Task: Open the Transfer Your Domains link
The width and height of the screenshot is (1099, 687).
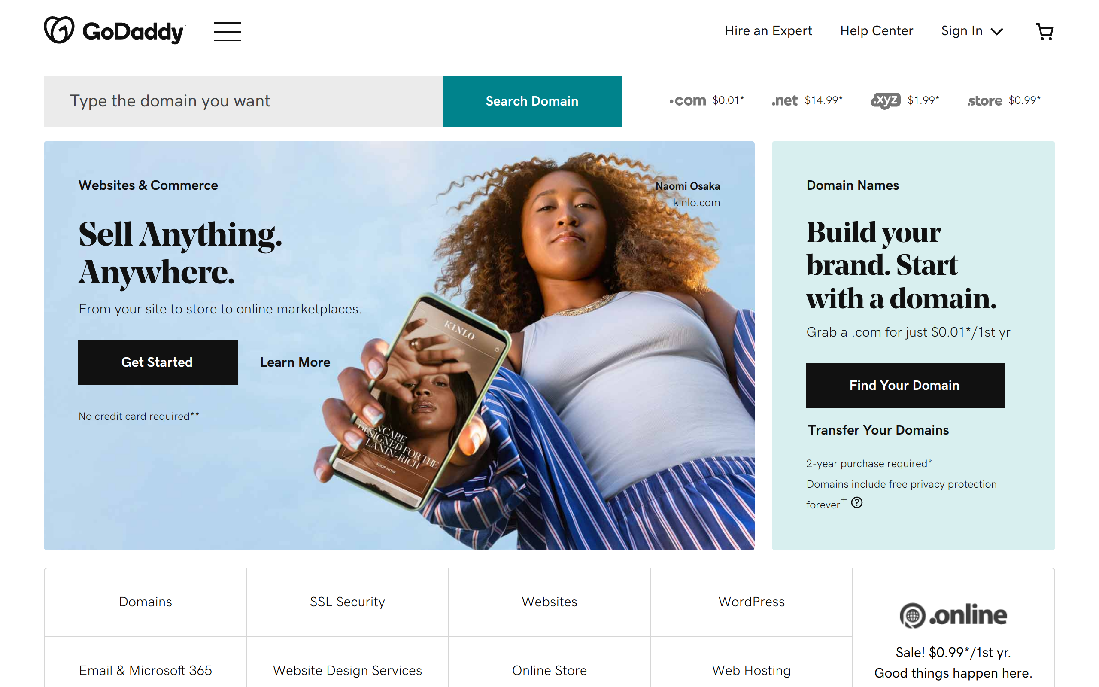Action: tap(878, 430)
